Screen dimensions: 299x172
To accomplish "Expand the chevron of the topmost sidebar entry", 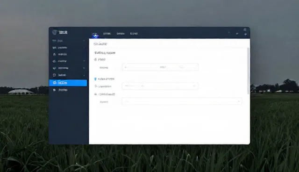I will tap(84, 41).
